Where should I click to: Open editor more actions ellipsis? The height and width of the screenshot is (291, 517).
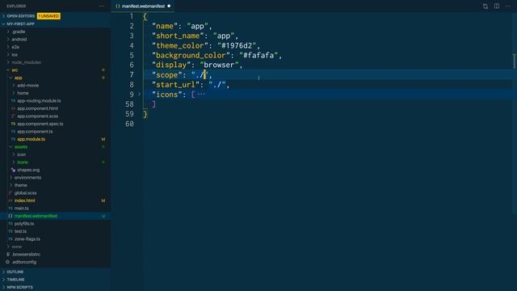tap(508, 6)
